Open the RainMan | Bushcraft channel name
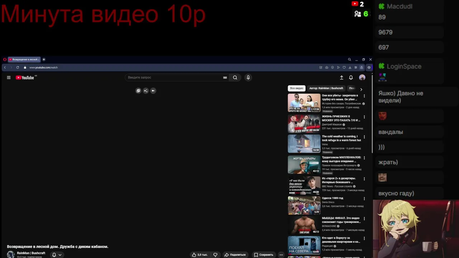Image resolution: width=459 pixels, height=258 pixels. point(31,253)
